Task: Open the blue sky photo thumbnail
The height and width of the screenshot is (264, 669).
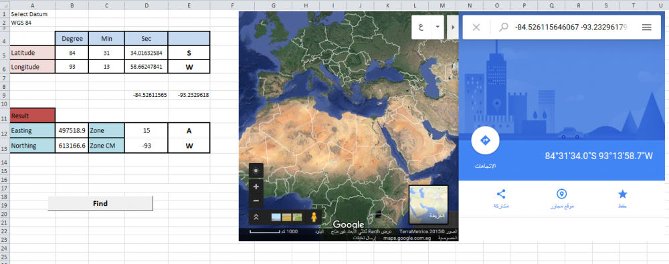Action: click(x=276, y=217)
